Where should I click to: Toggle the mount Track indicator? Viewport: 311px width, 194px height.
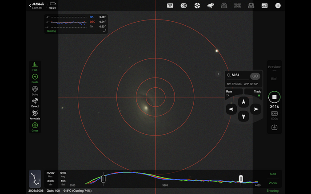[x=259, y=96]
